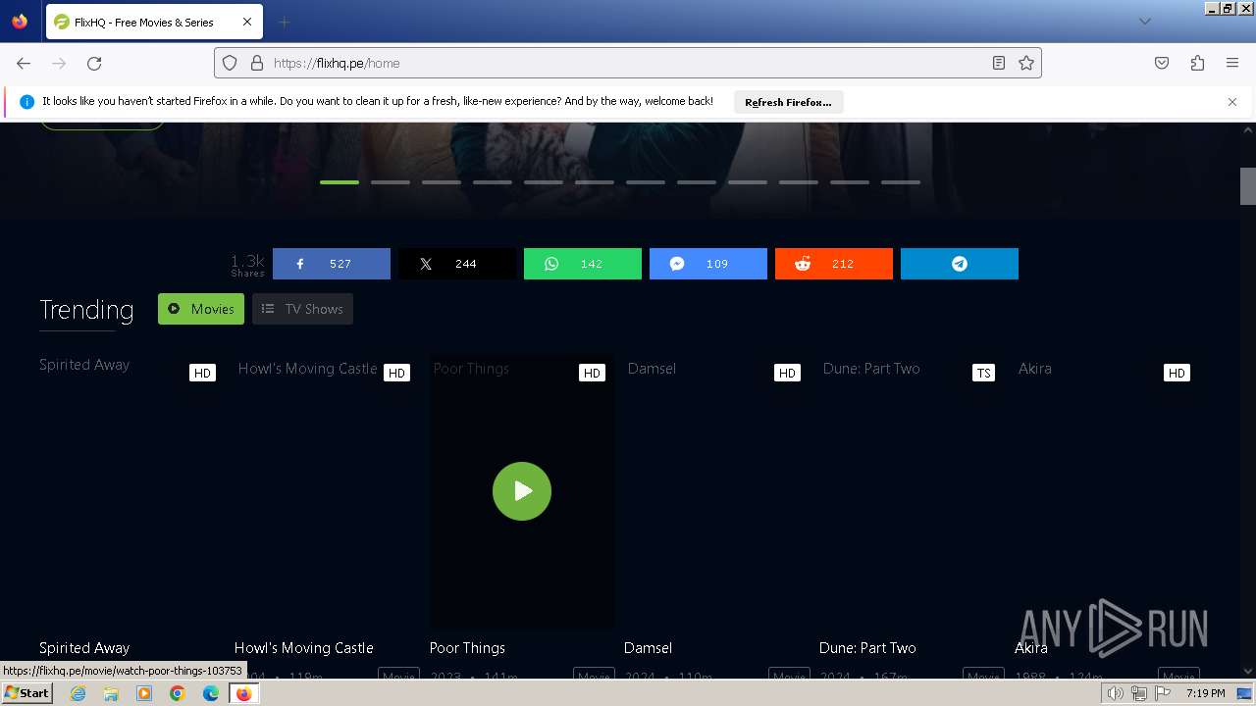This screenshot has width=1256, height=706.
Task: Open the Damsel title link
Action: pyautogui.click(x=648, y=648)
